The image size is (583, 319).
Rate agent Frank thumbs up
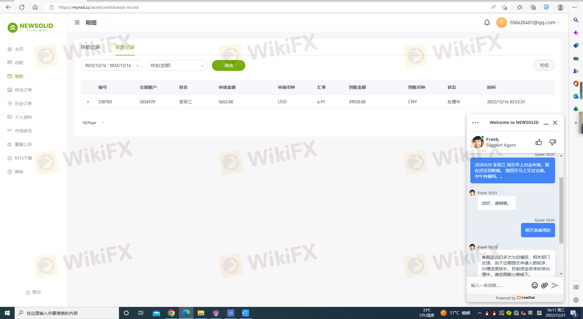point(539,142)
